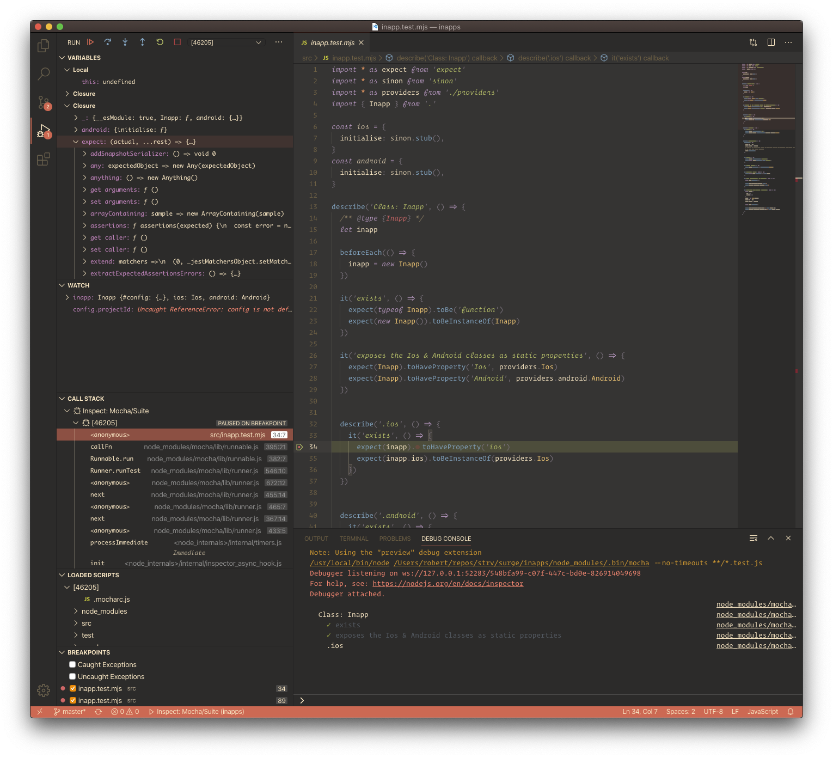833x758 pixels.
Task: Collapse the BREAKPOINTS section
Action: pyautogui.click(x=175, y=652)
